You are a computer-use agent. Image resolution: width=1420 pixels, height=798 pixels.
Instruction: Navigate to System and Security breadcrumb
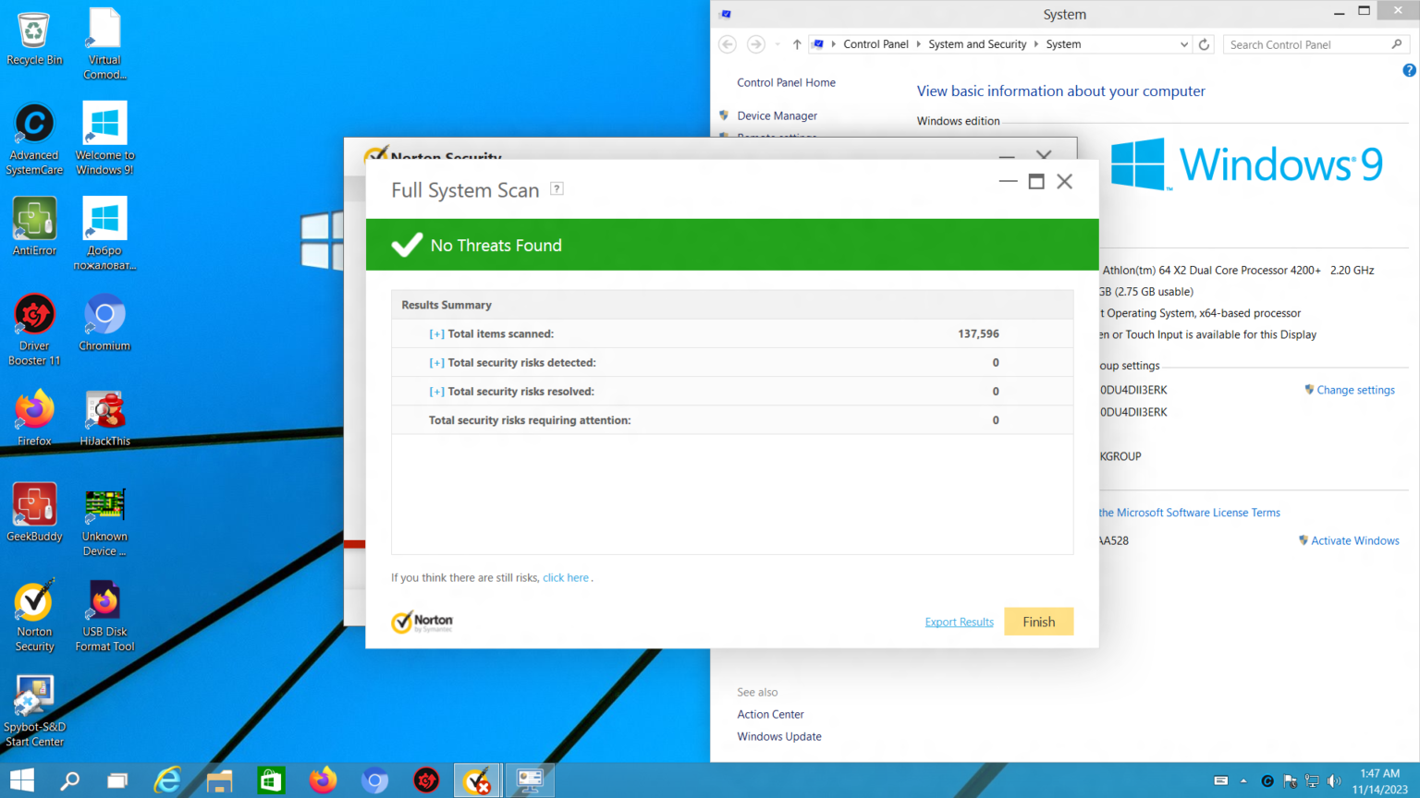(977, 43)
